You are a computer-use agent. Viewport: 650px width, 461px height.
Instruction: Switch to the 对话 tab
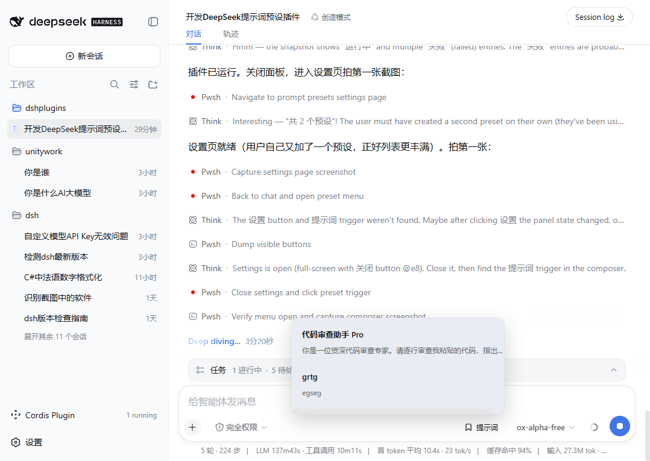[x=193, y=34]
